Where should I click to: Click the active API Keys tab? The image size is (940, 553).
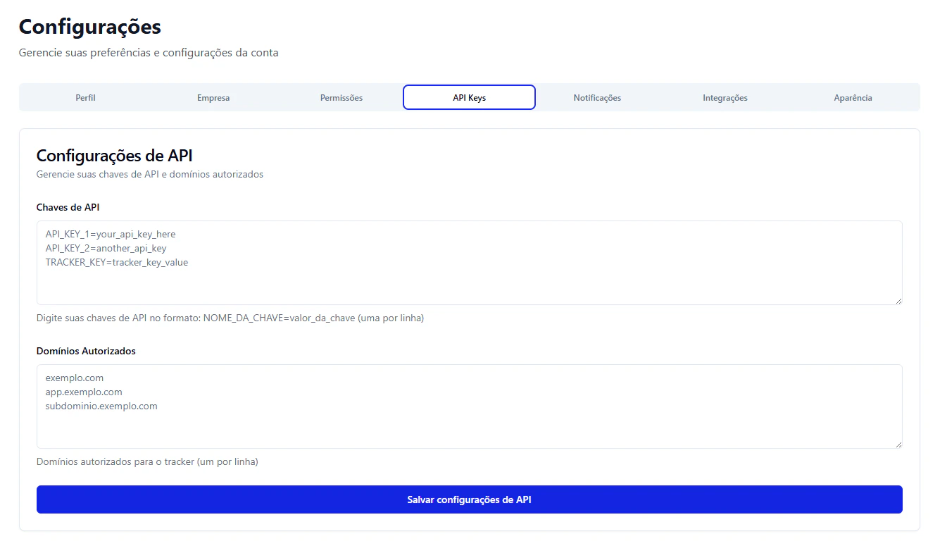point(469,97)
